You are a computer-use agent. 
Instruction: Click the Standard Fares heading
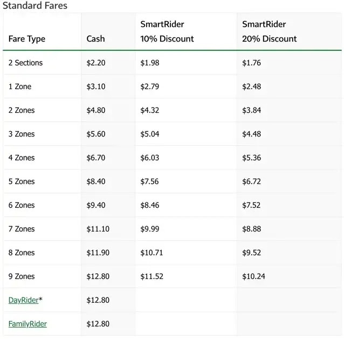click(35, 5)
